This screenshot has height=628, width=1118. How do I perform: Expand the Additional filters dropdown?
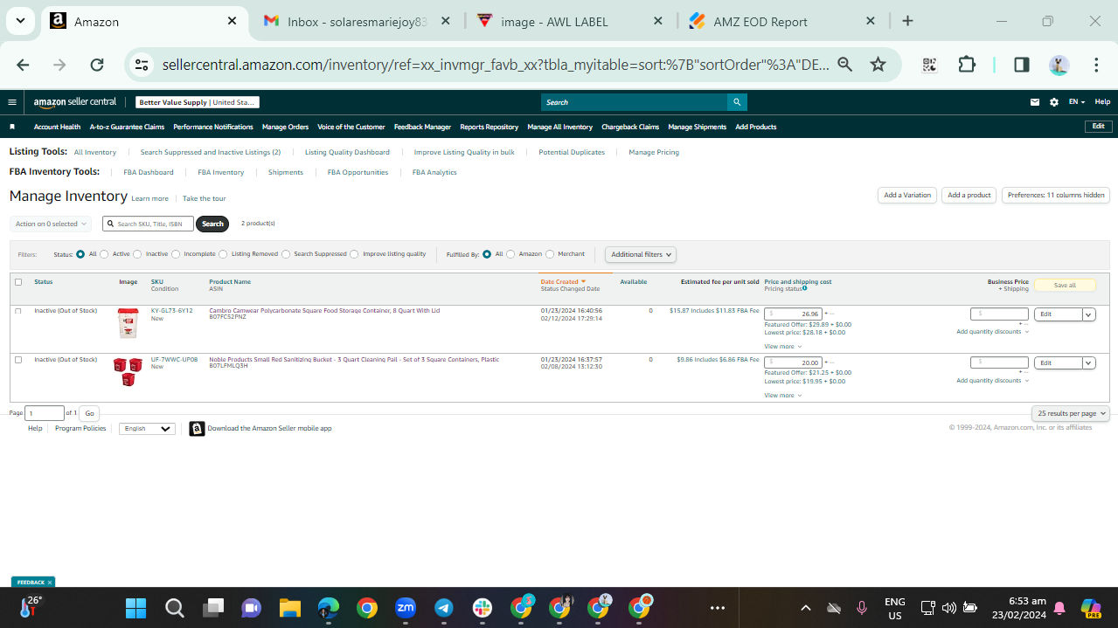tap(641, 254)
